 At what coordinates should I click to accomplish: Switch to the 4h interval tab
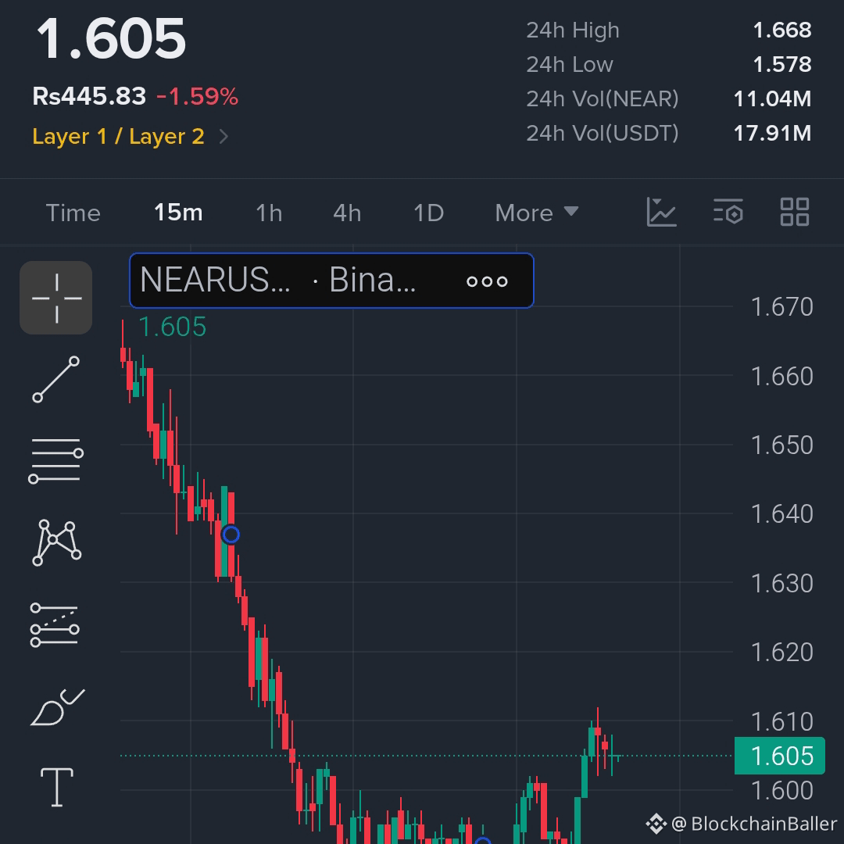tap(347, 213)
